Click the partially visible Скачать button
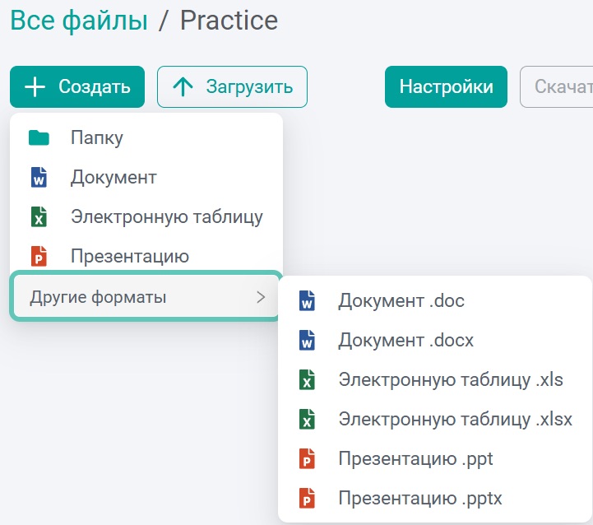 coord(557,87)
